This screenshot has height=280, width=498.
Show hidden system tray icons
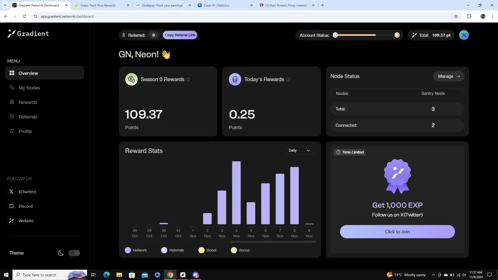(433, 275)
